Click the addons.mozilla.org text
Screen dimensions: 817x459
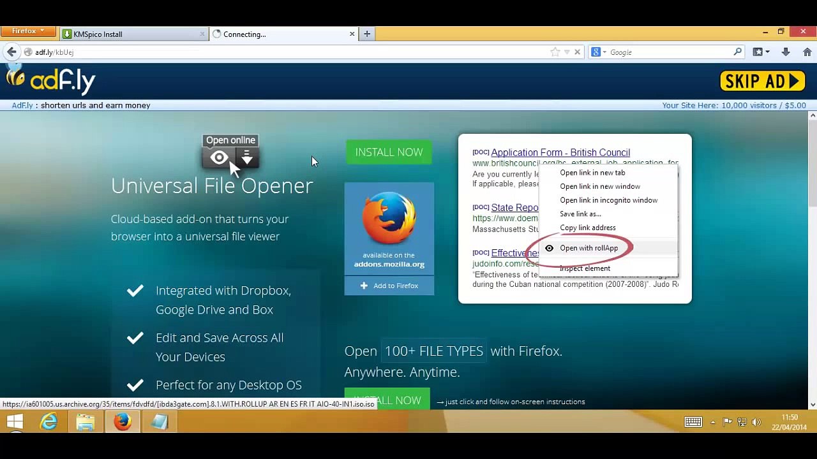pyautogui.click(x=389, y=264)
